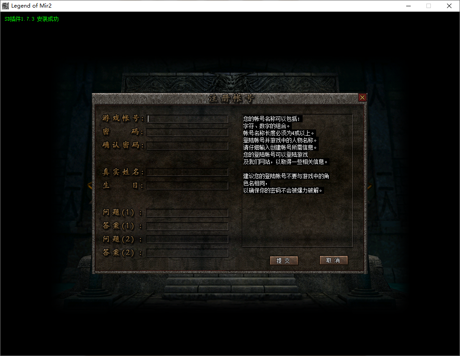Click the Legend of Mir2 dragon icon
Image resolution: width=460 pixels, height=356 pixels.
point(6,6)
